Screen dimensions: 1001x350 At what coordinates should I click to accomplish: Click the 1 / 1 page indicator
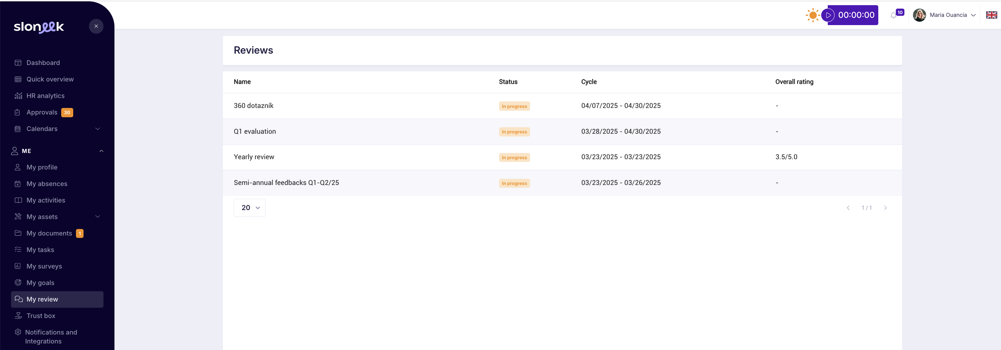(x=866, y=208)
